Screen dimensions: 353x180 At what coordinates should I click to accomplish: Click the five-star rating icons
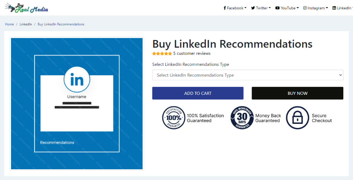[x=162, y=53]
